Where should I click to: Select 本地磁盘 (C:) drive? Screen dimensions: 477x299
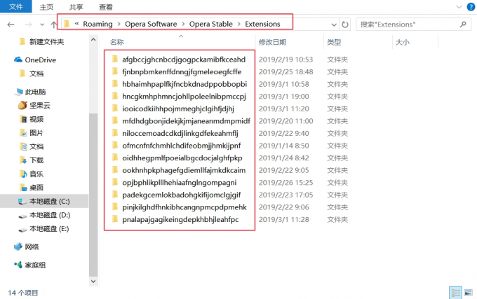[x=44, y=201]
